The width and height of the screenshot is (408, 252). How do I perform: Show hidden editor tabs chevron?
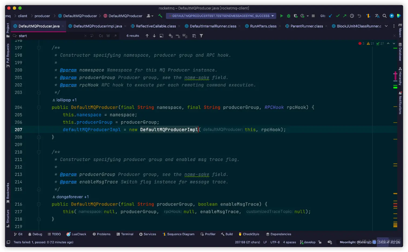(x=386, y=26)
